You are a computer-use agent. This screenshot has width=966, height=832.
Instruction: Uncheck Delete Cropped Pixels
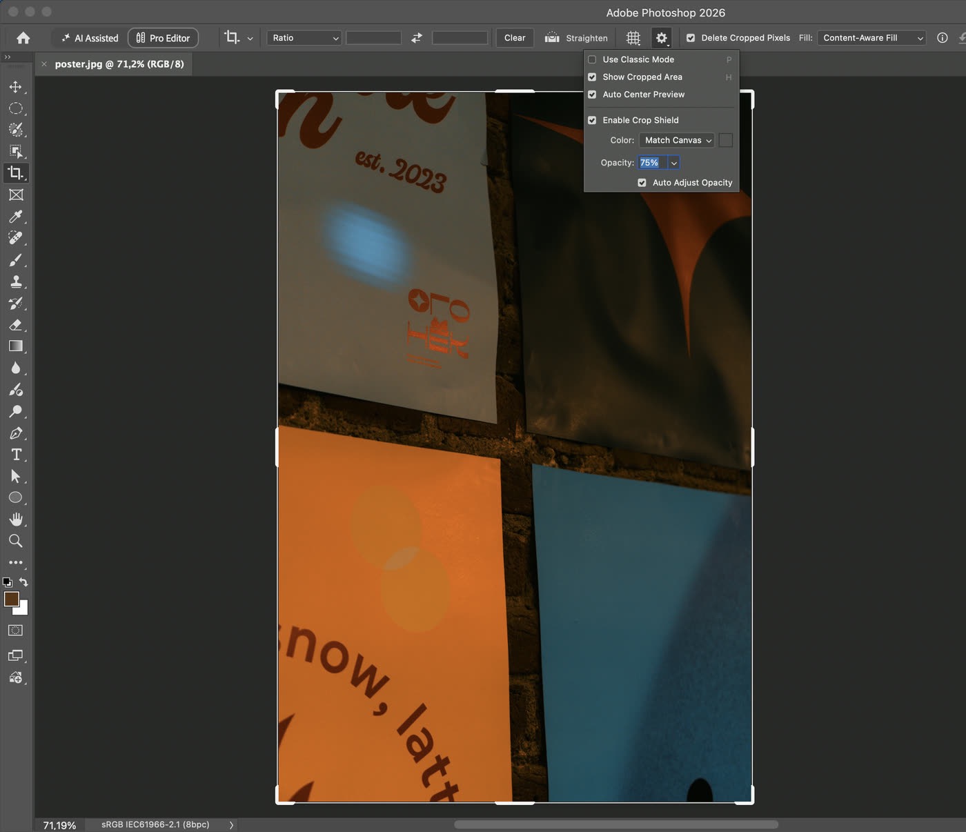coord(691,38)
